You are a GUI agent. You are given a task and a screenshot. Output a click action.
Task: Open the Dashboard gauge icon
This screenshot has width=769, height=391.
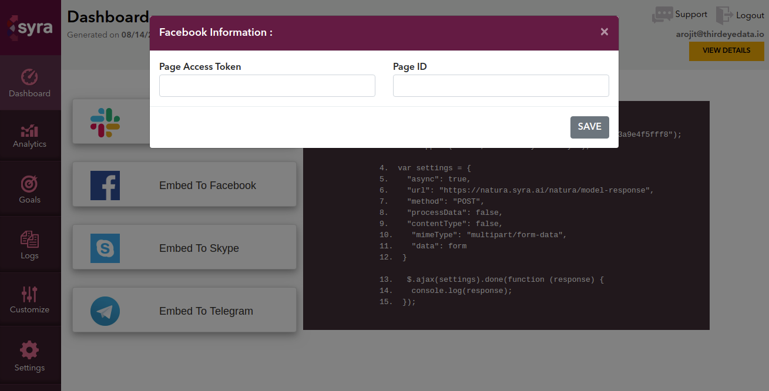(29, 77)
